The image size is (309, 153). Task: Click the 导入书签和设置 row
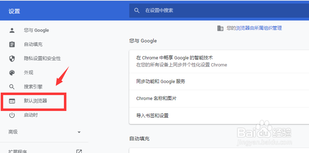[153, 116]
